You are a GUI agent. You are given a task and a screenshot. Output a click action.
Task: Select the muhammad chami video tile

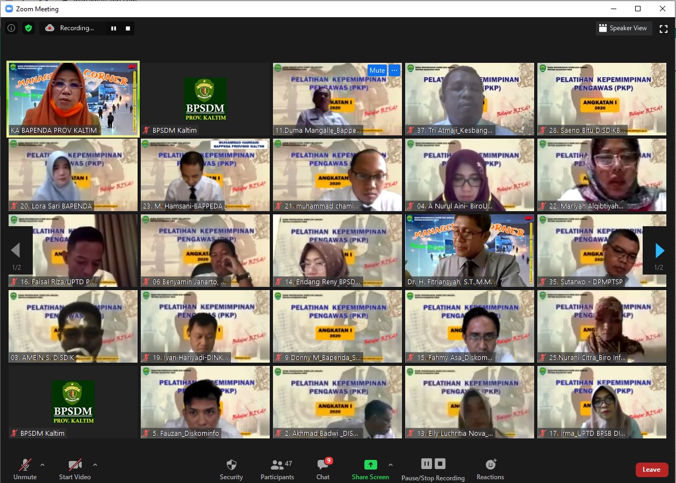coord(337,175)
